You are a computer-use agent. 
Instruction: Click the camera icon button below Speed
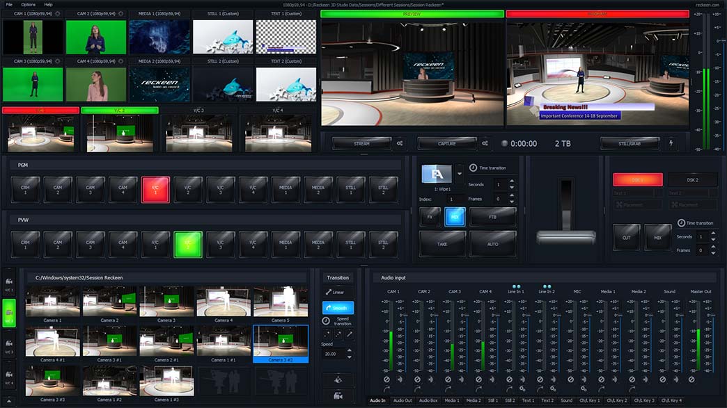[338, 395]
